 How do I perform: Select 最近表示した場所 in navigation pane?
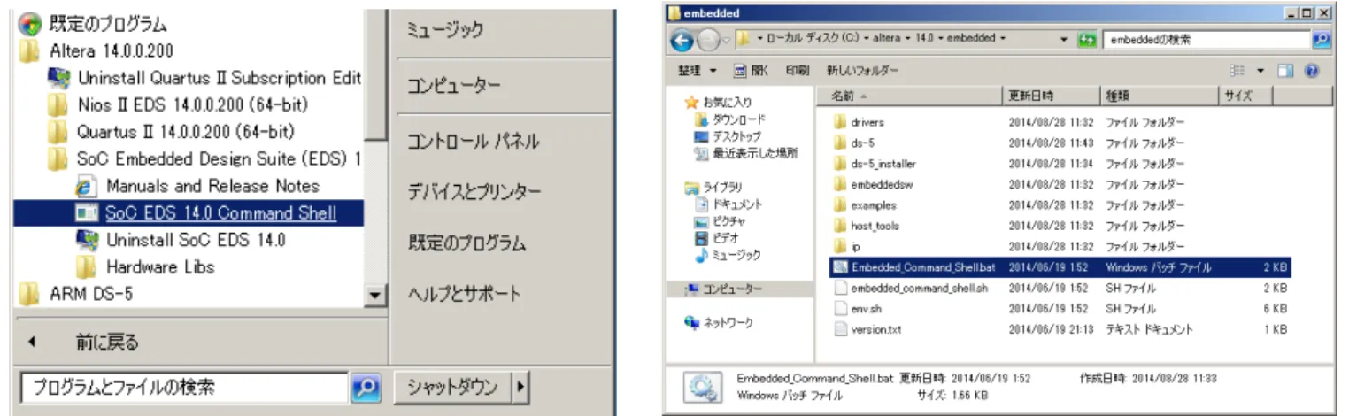point(746,153)
